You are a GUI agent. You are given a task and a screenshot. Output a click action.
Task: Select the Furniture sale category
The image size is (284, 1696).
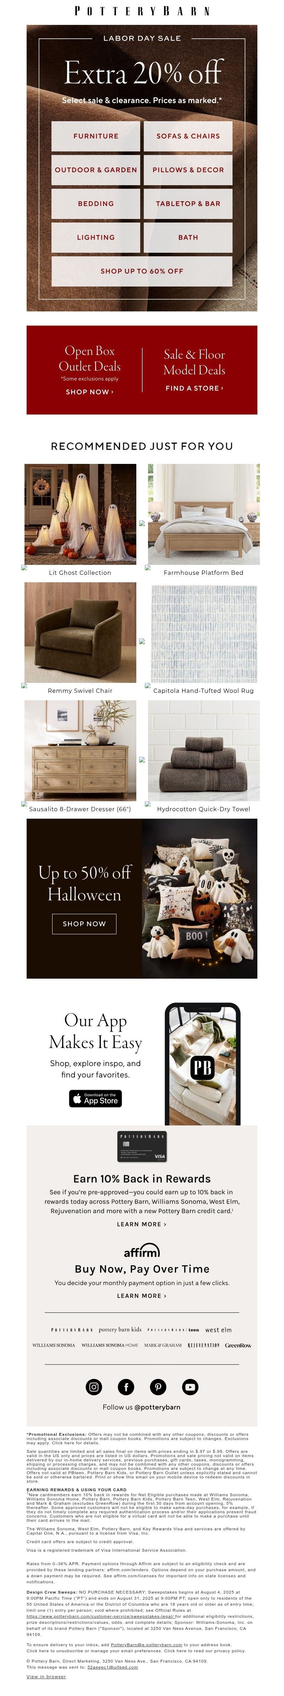click(x=96, y=136)
